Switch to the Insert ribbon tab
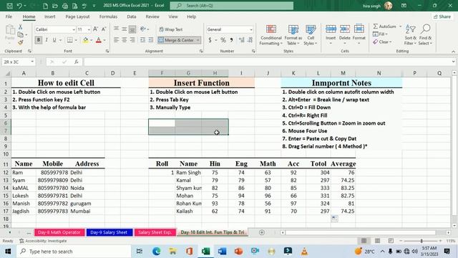458x258 pixels. click(x=49, y=16)
